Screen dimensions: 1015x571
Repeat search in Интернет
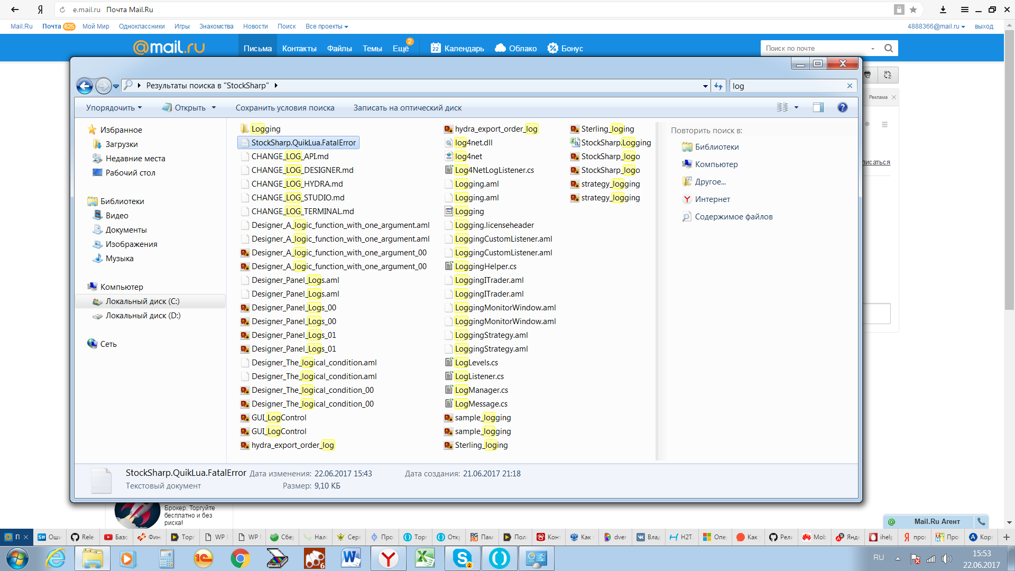pyautogui.click(x=712, y=199)
